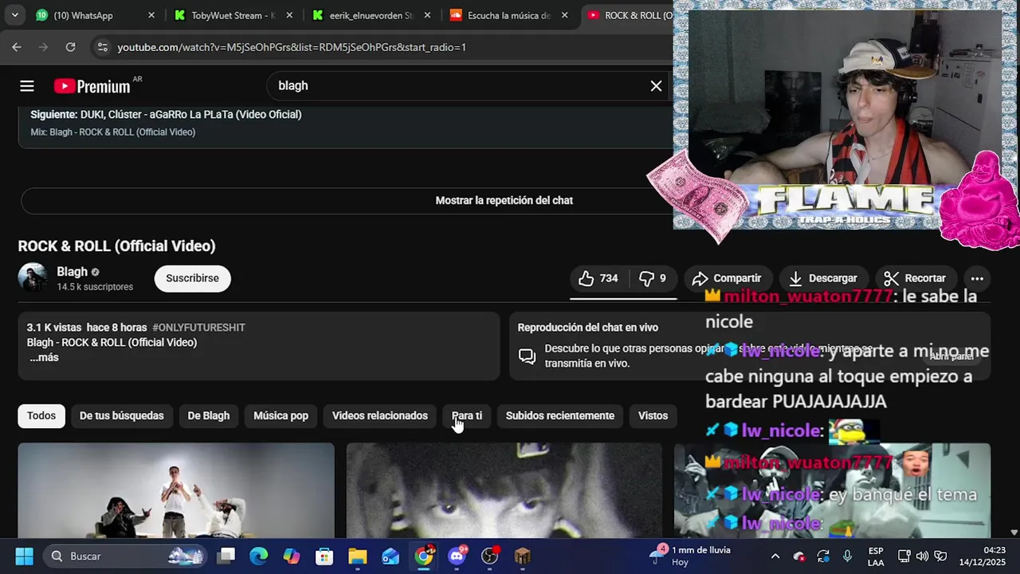Select the 'De tus búsquedas' chip
Screen dimensions: 1020x574
(121, 415)
